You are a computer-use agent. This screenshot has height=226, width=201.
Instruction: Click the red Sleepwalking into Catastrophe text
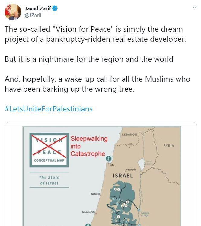[x=88, y=146]
